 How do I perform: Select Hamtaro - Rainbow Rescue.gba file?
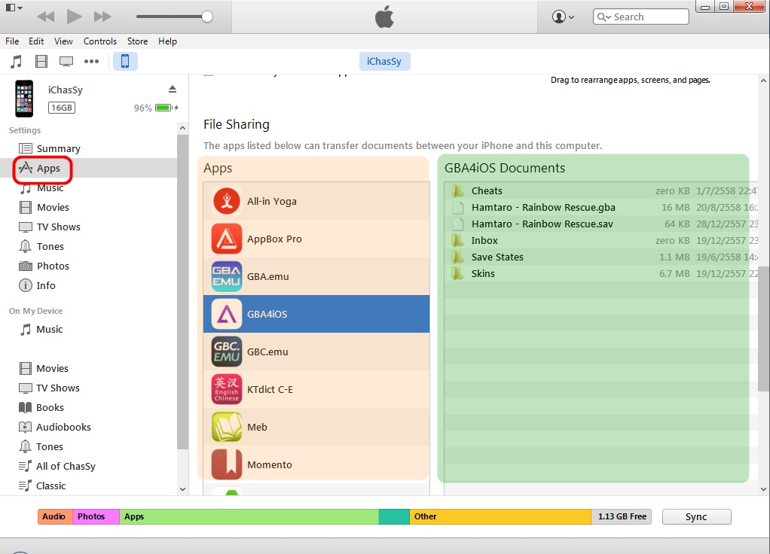click(x=601, y=208)
